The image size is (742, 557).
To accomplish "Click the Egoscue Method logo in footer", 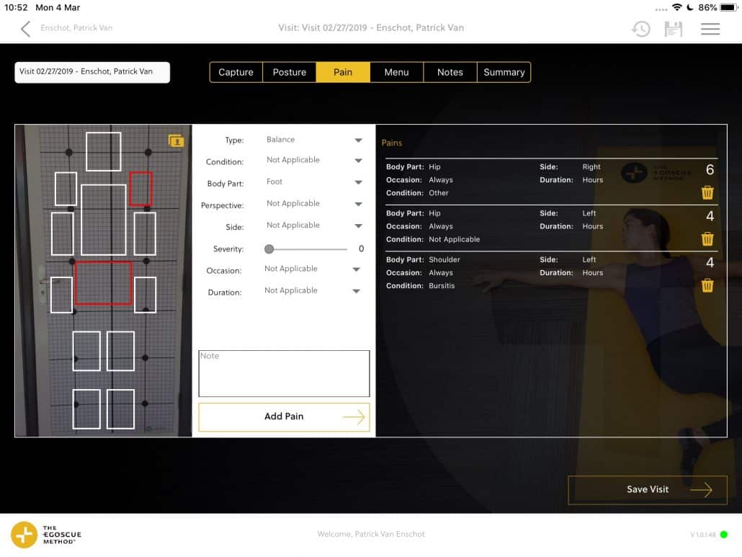I will (46, 535).
